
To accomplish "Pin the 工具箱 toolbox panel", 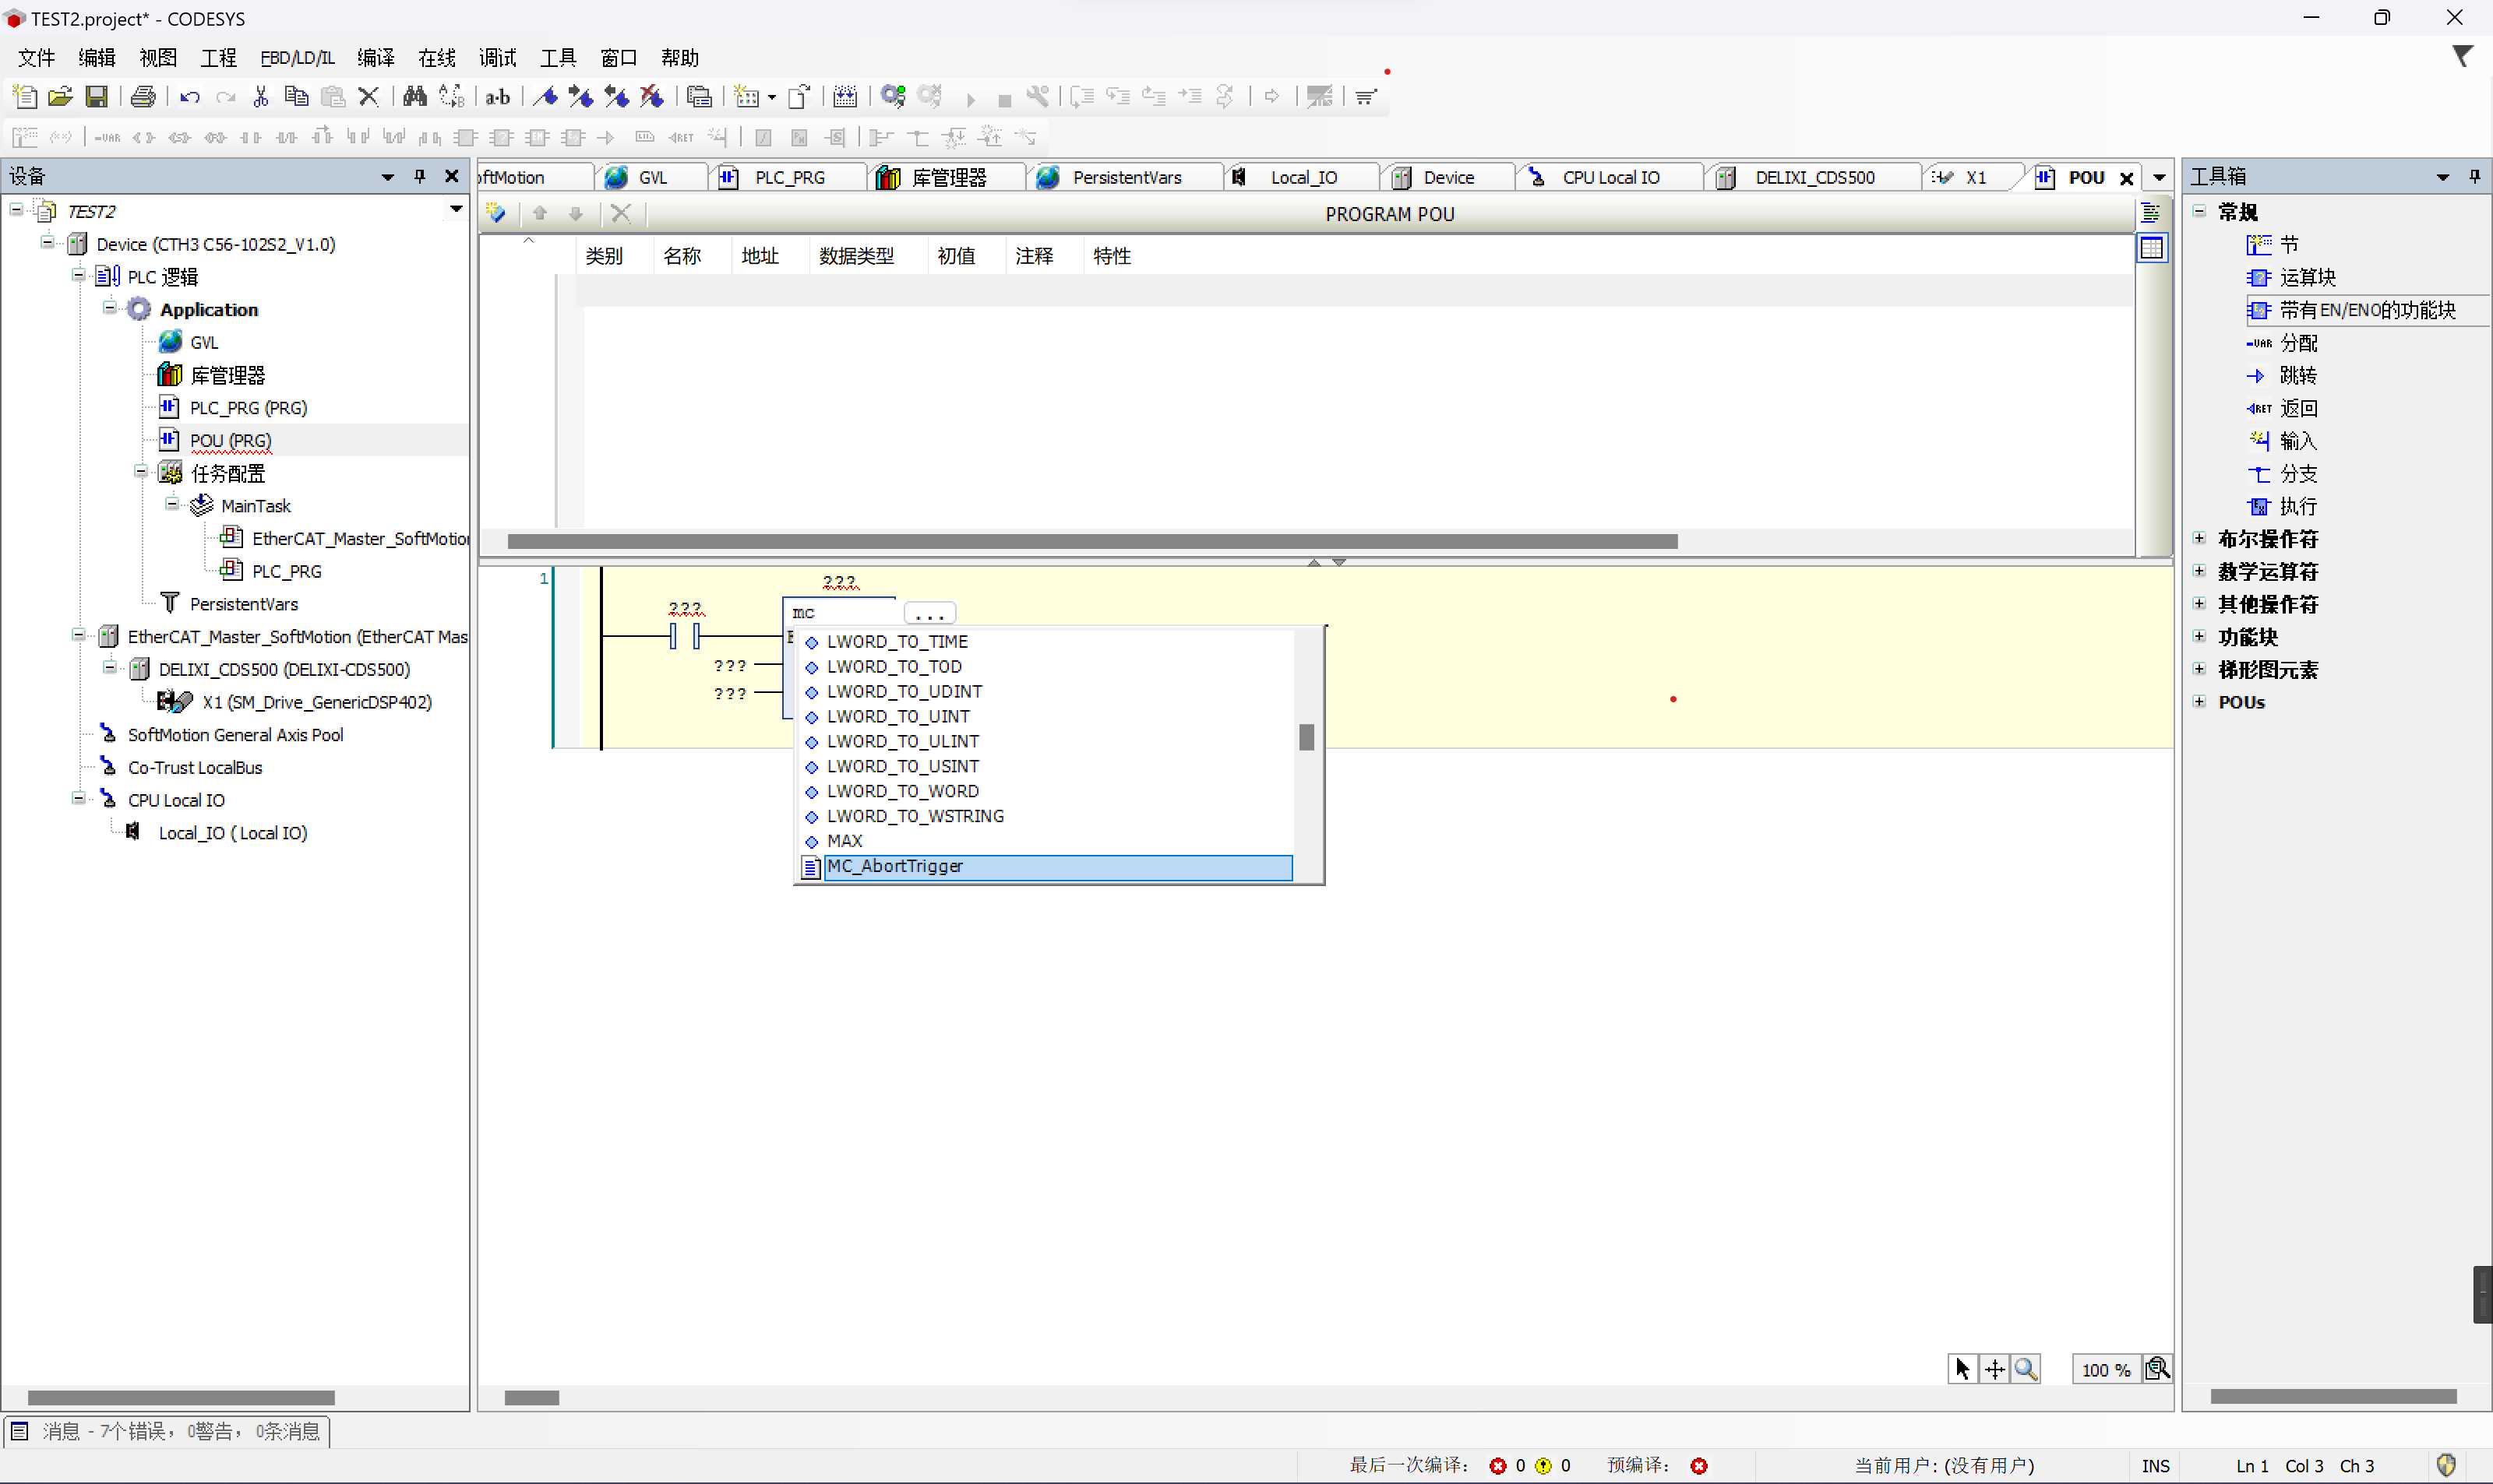I will [x=2475, y=176].
